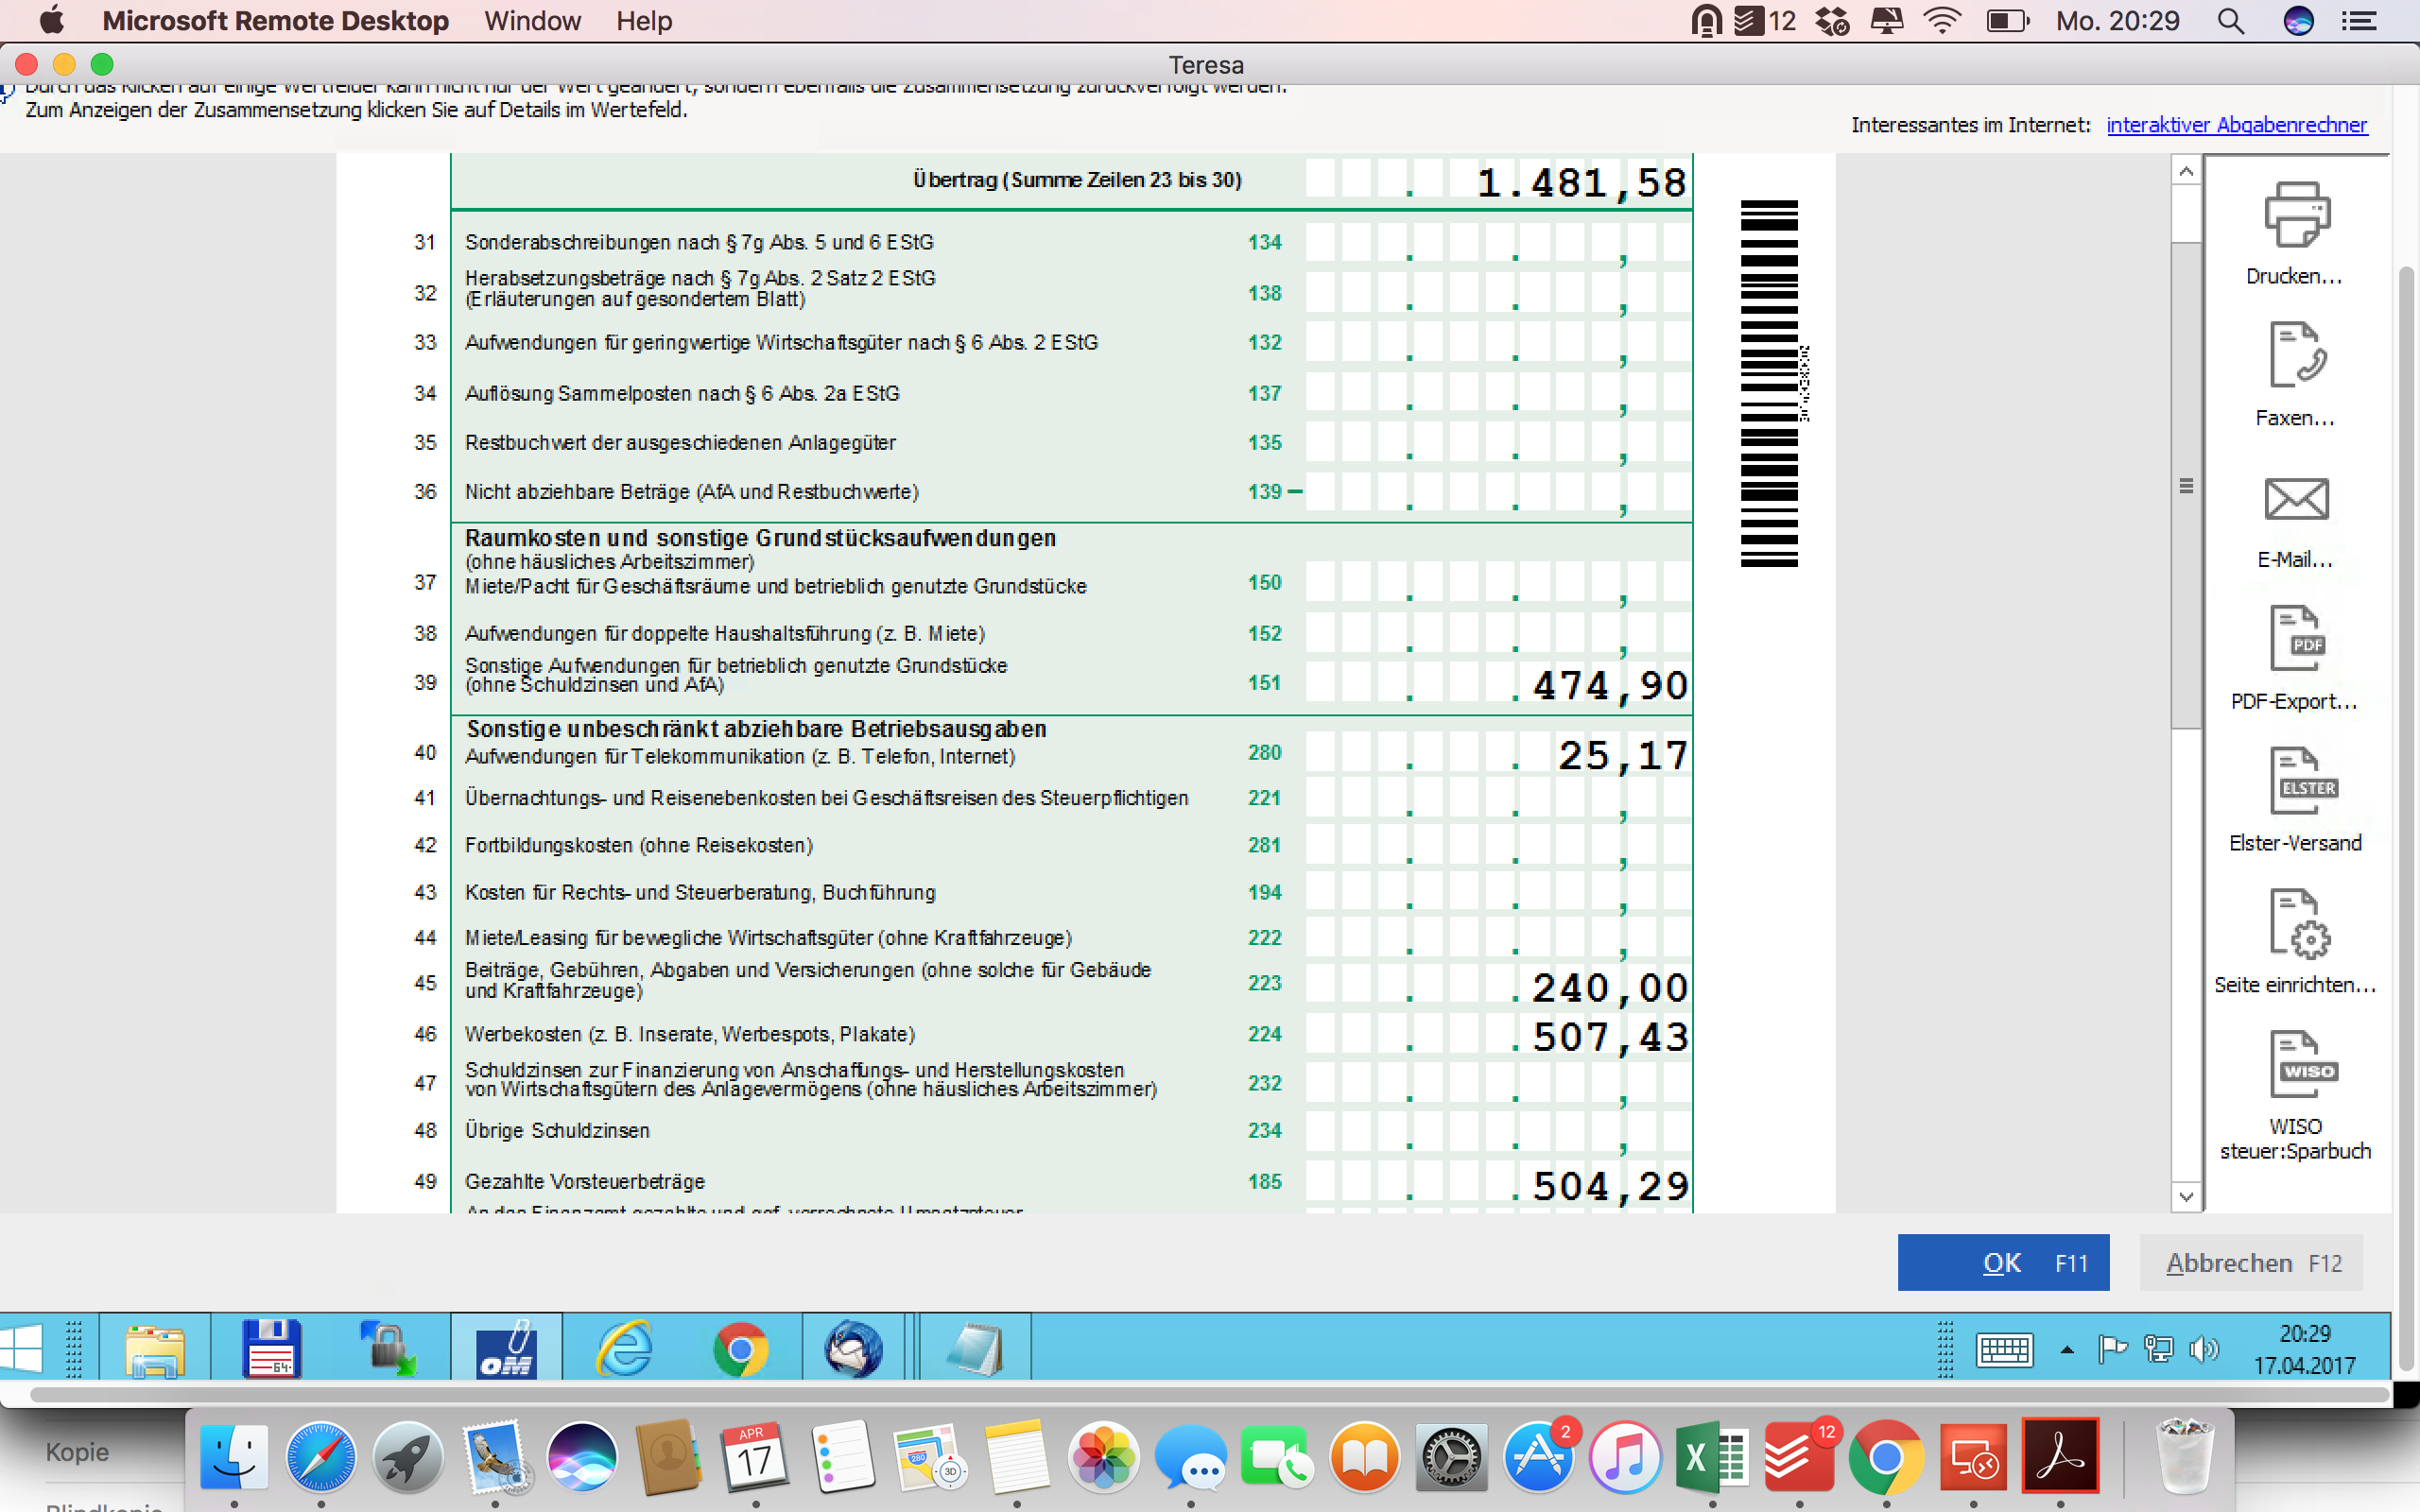Click the volume speaker tray icon
Screen dimensions: 2420x1512
[x=2203, y=1350]
